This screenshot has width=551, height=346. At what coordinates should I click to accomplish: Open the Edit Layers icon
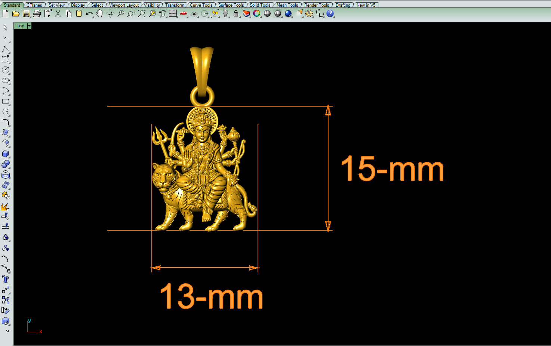(246, 13)
